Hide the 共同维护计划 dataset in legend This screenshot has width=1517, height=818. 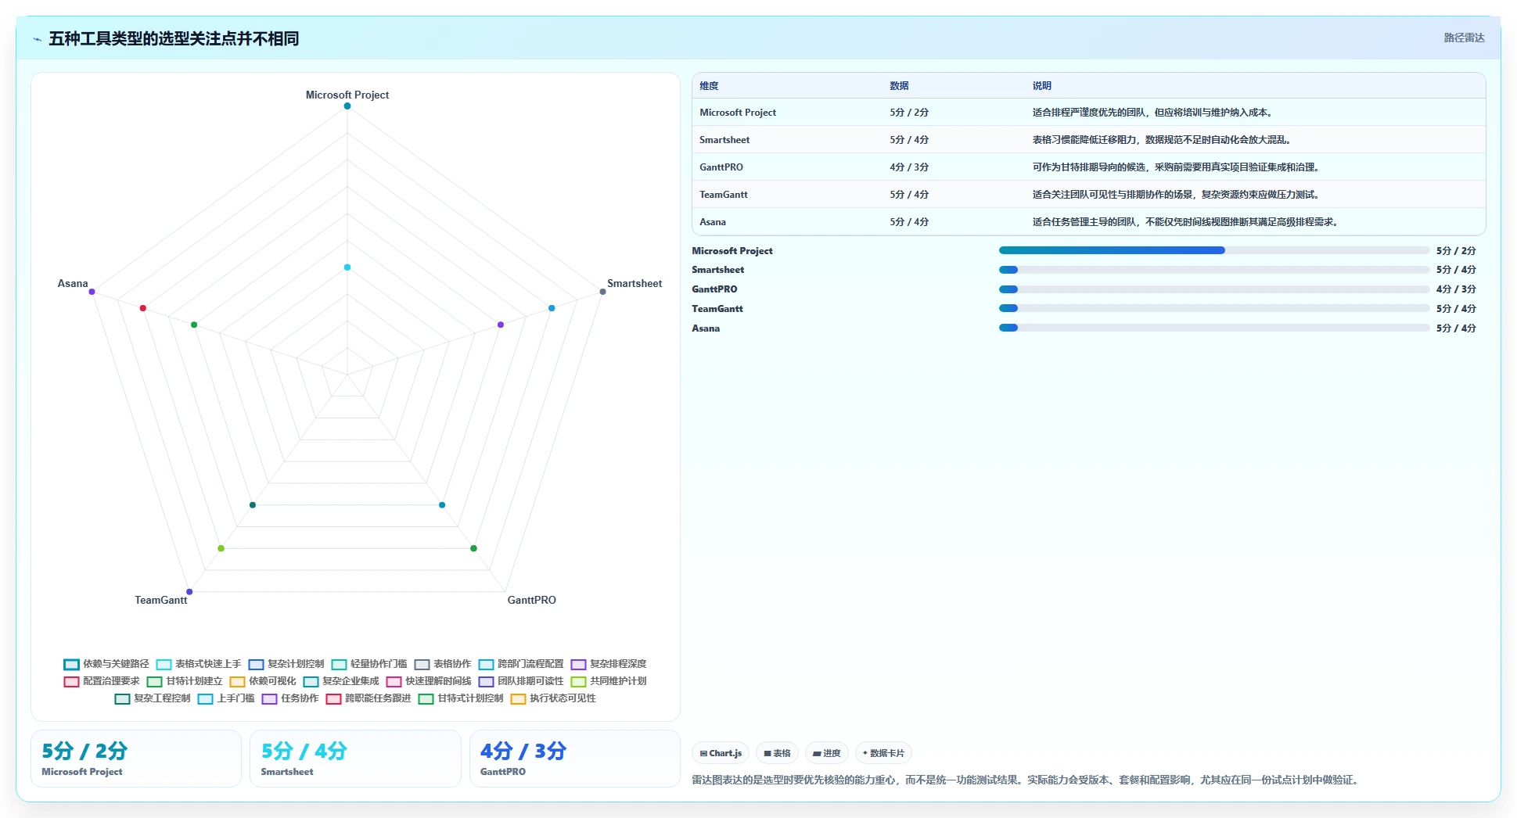tap(609, 681)
